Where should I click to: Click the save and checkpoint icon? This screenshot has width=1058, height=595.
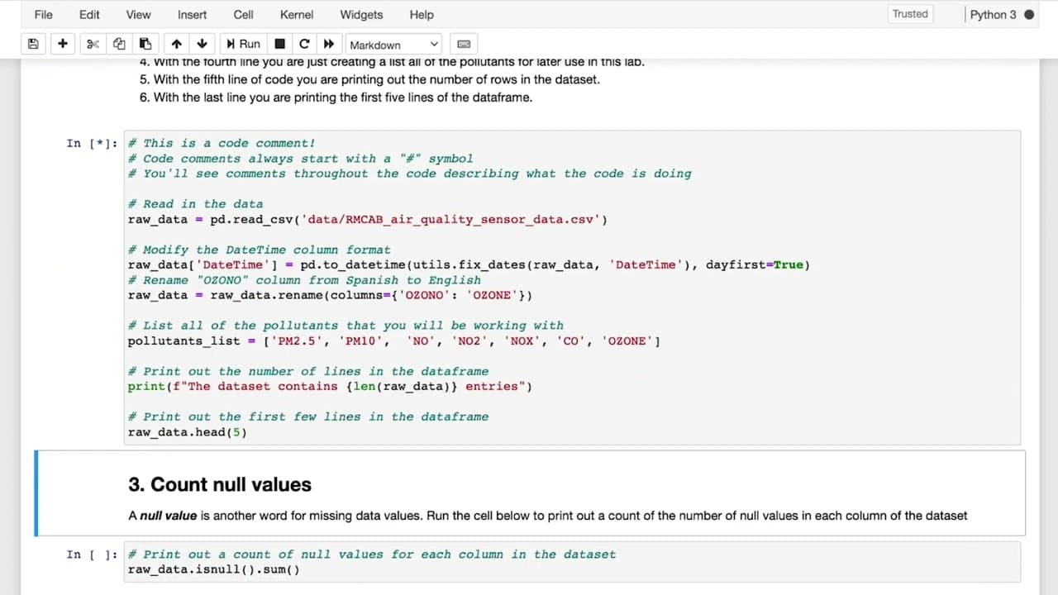(x=33, y=44)
